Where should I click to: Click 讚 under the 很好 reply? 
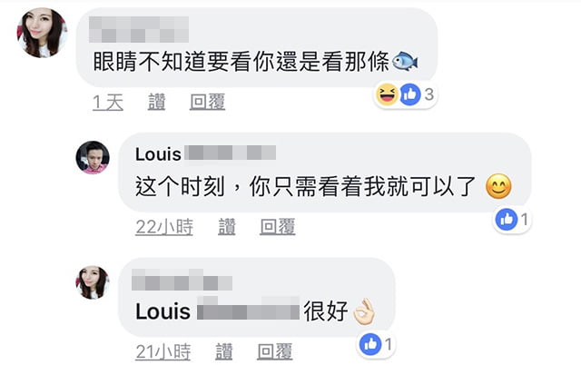click(x=224, y=351)
